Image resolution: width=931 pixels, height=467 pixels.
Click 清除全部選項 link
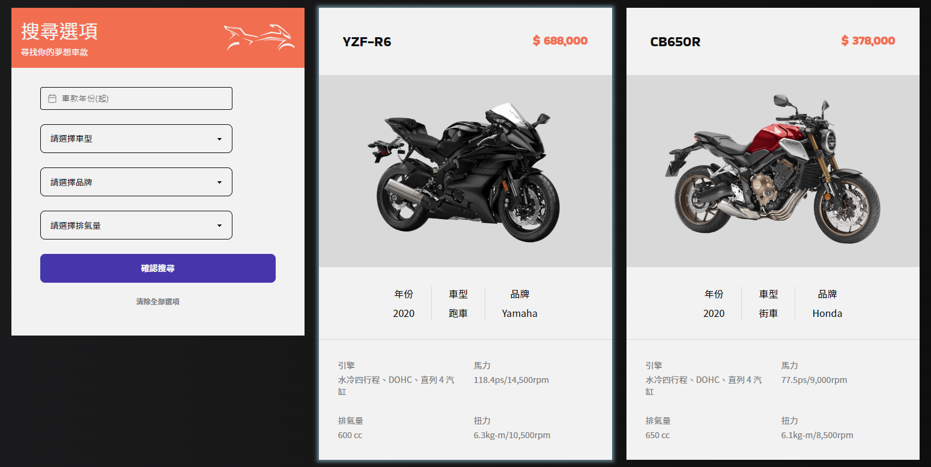(158, 301)
